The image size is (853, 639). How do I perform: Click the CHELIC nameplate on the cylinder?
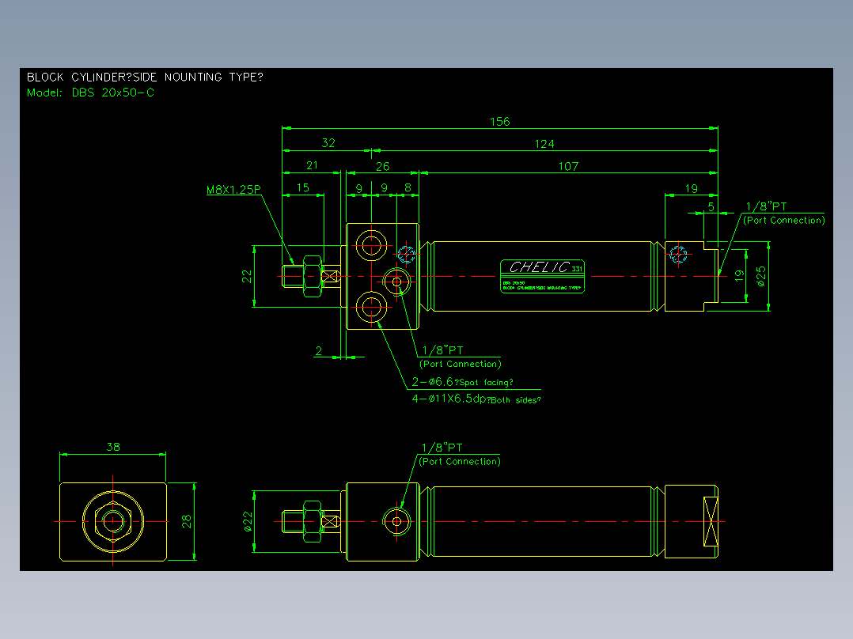tap(542, 276)
